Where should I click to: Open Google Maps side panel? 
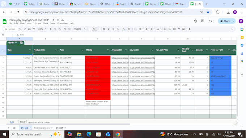(242, 61)
